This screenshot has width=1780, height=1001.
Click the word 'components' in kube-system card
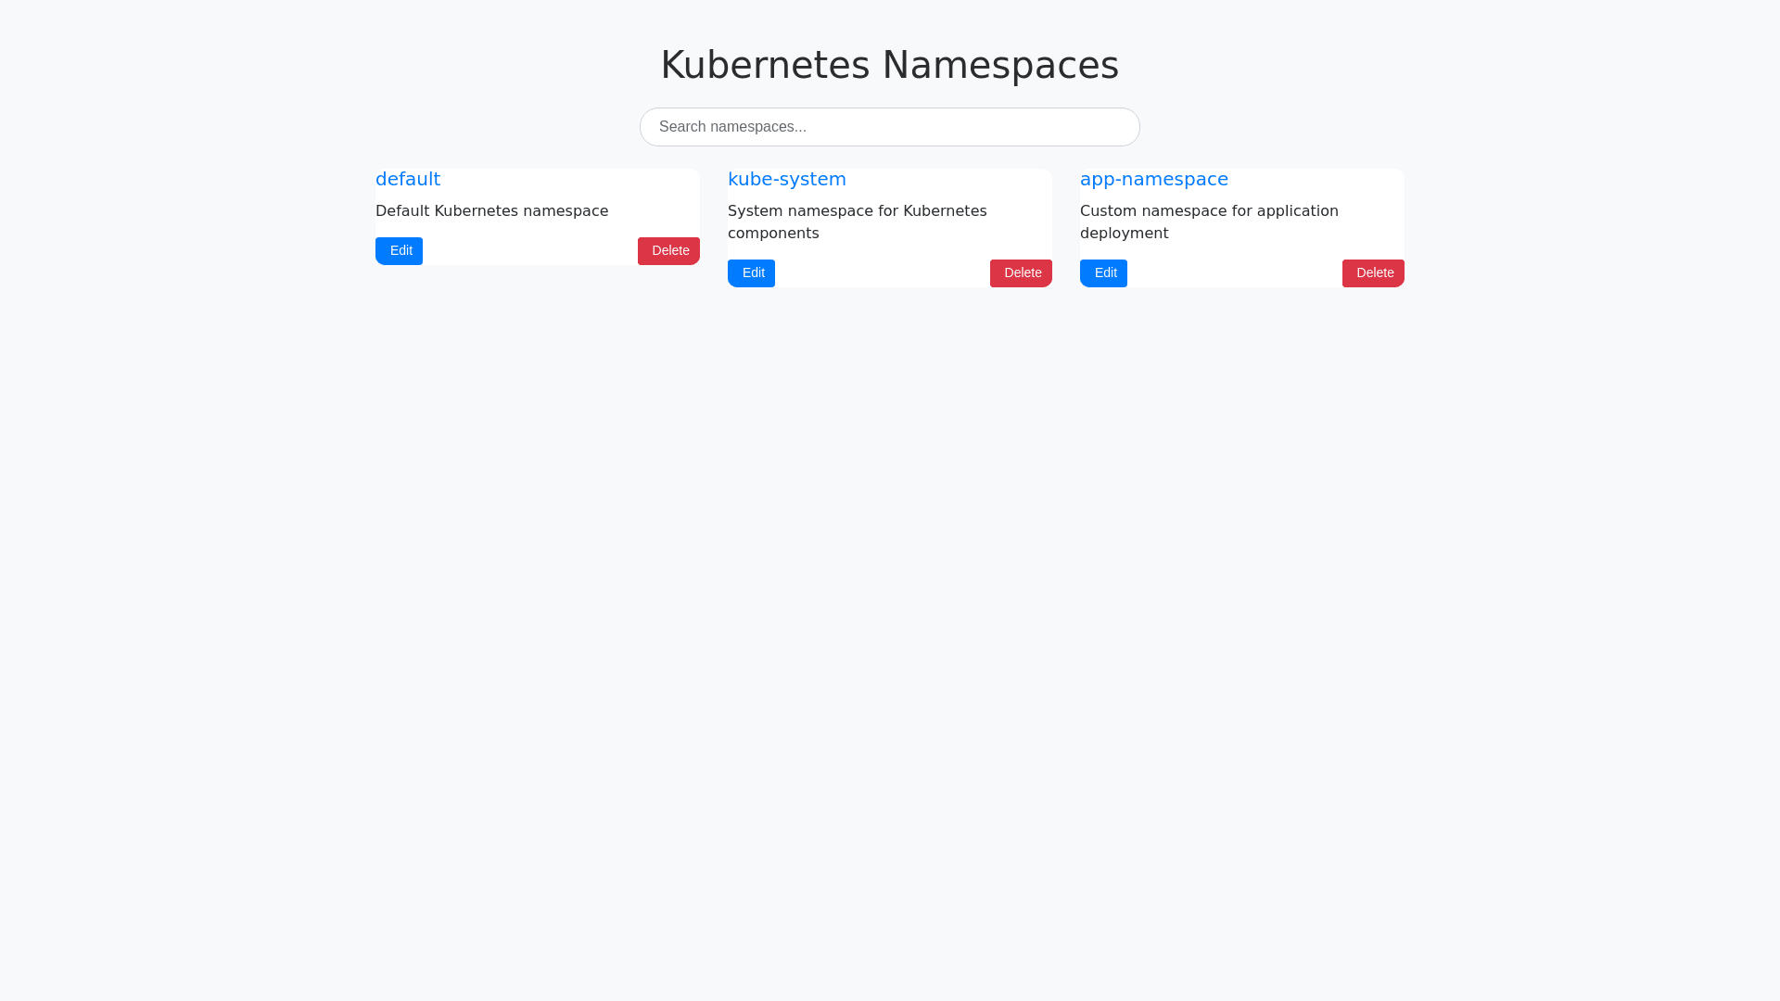click(773, 234)
